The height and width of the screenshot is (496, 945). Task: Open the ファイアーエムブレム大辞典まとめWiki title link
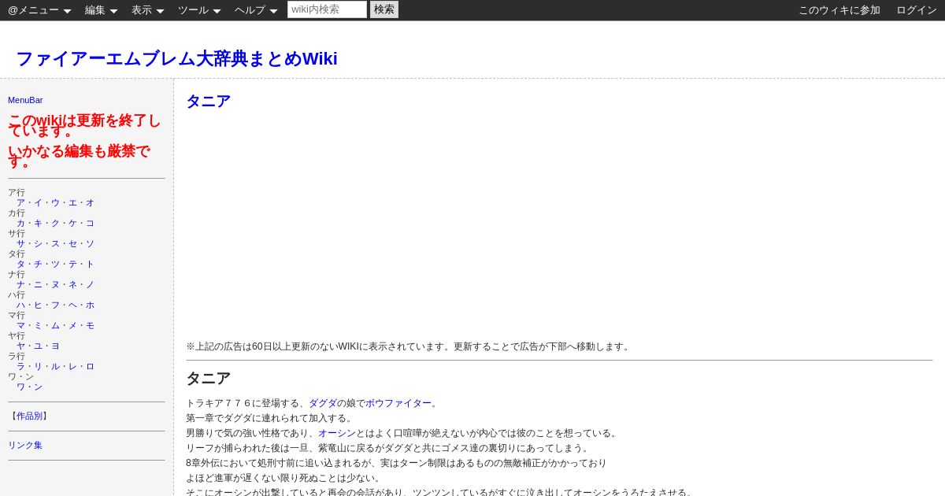176,59
